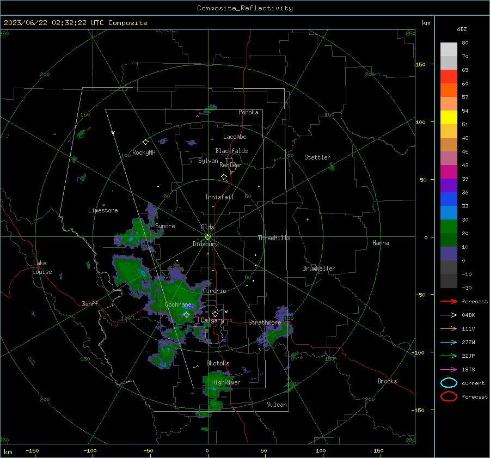Click the light gray 80–70 dBZ swatch
This screenshot has height=458, width=490.
(x=449, y=50)
